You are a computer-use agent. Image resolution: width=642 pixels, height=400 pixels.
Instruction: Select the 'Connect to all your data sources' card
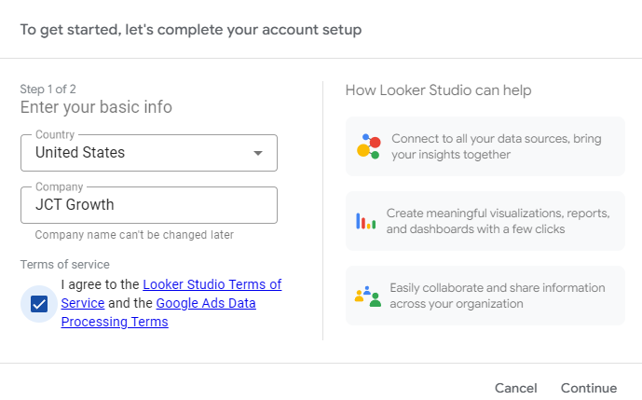click(x=485, y=146)
